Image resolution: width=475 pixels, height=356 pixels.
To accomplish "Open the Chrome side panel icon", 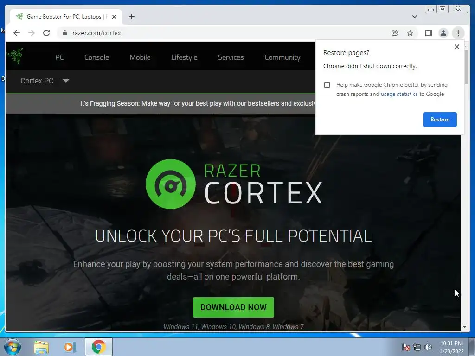I will pyautogui.click(x=428, y=33).
